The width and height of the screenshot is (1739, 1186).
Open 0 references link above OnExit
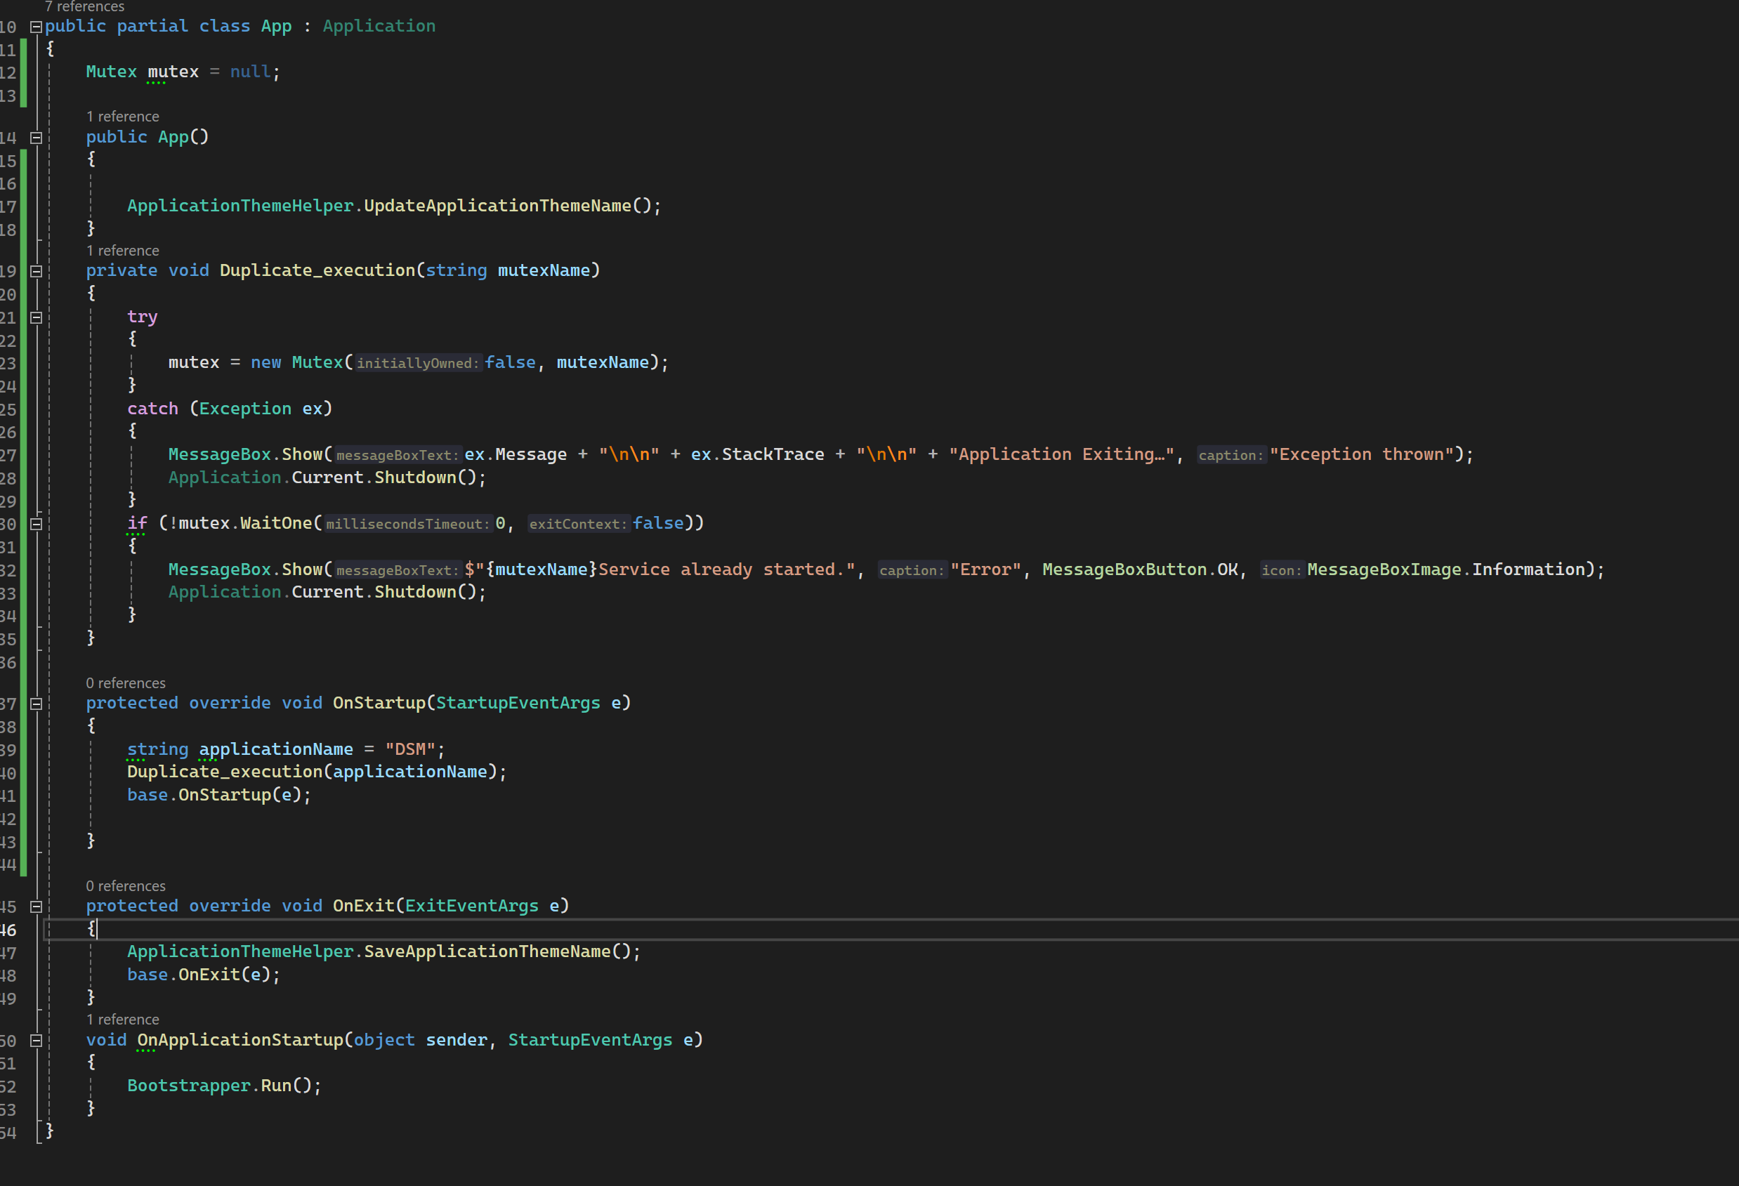pos(125,886)
